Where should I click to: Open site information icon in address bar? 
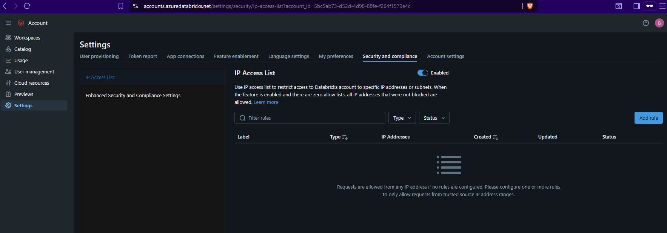[136, 6]
